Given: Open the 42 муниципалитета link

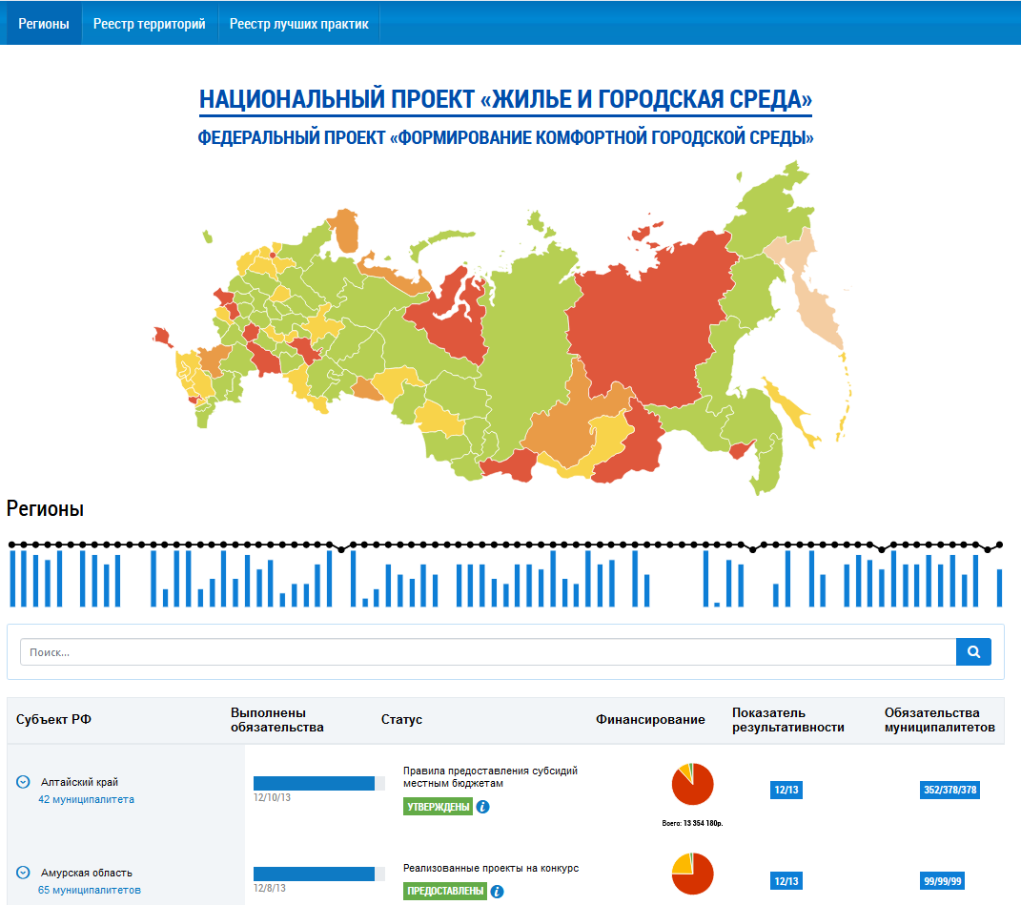Looking at the screenshot, I should 86,799.
